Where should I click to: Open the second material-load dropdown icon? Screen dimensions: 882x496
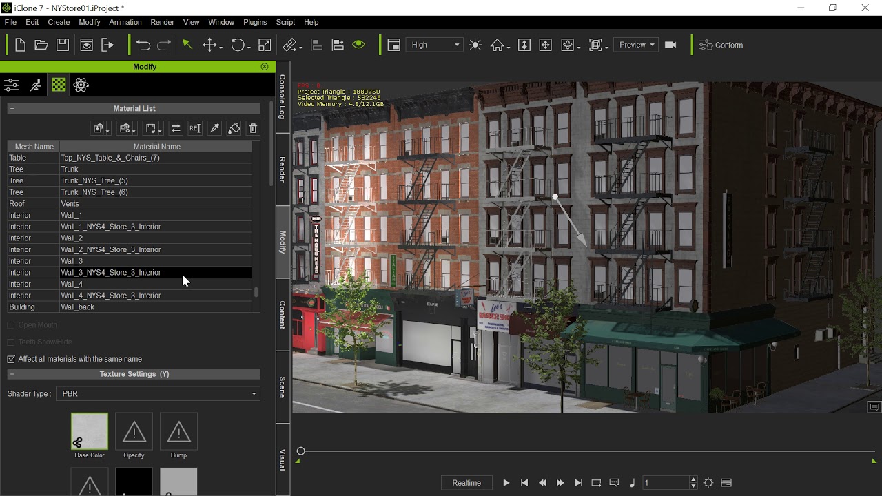tap(125, 128)
